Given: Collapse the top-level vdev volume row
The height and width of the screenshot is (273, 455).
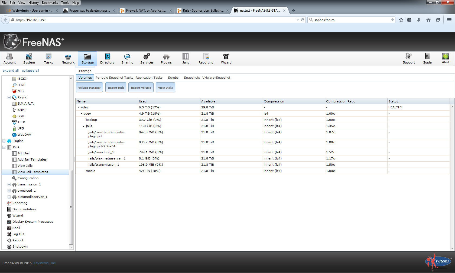Looking at the screenshot, I should [79, 108].
